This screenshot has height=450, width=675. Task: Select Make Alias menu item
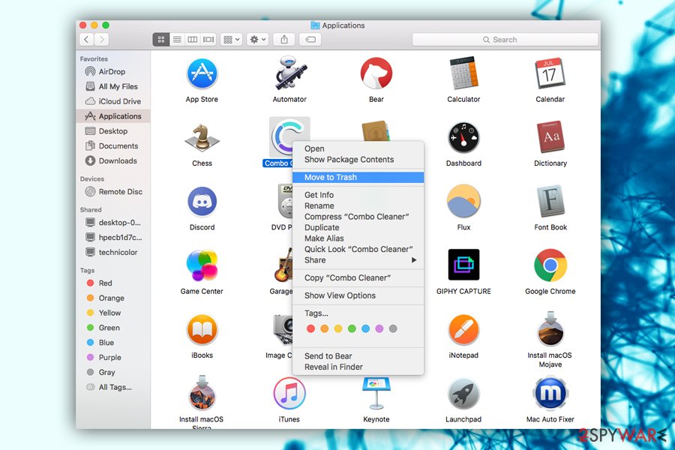[358, 238]
